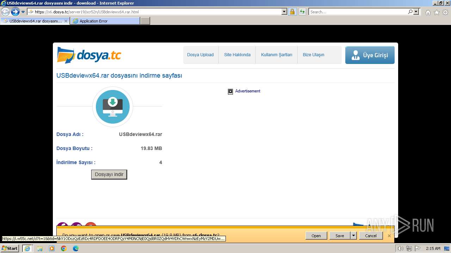Screen dimensions: 451x253
Task: Open Dosya Upload menu item
Action: [200, 55]
